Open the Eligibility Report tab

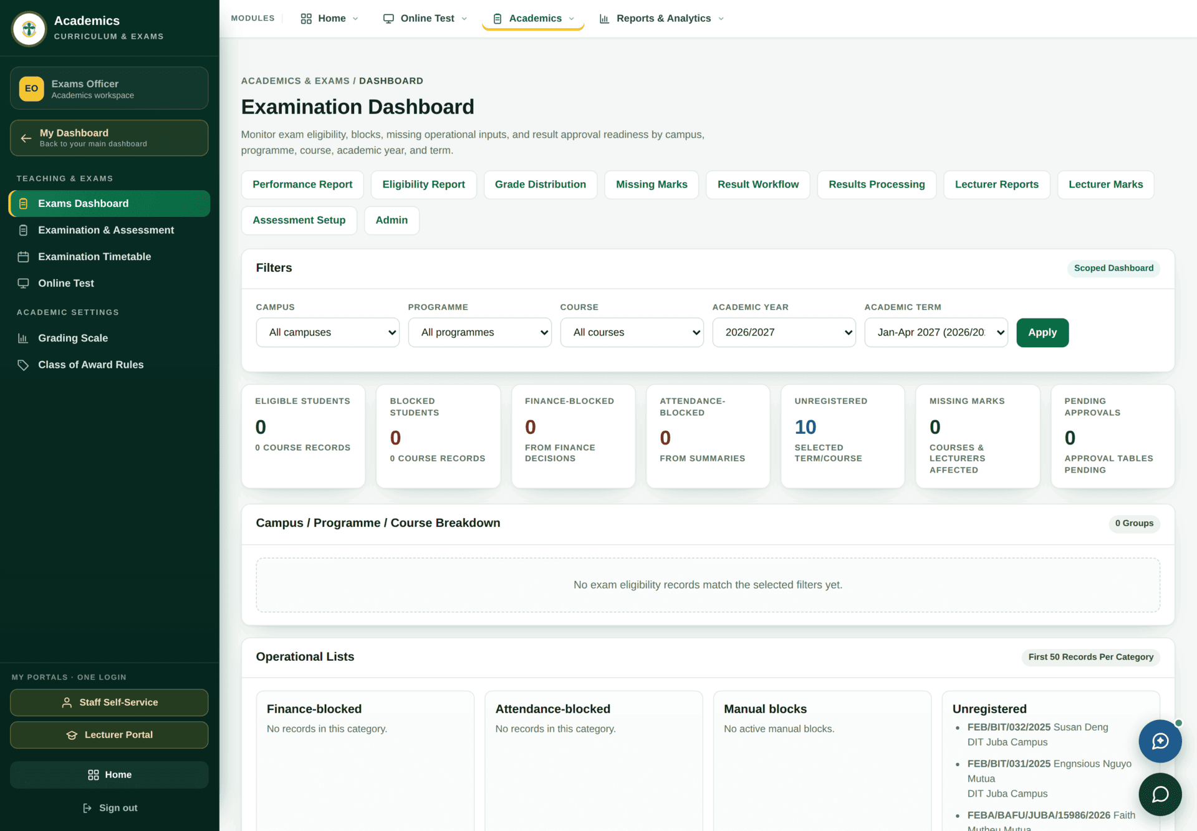[424, 185]
